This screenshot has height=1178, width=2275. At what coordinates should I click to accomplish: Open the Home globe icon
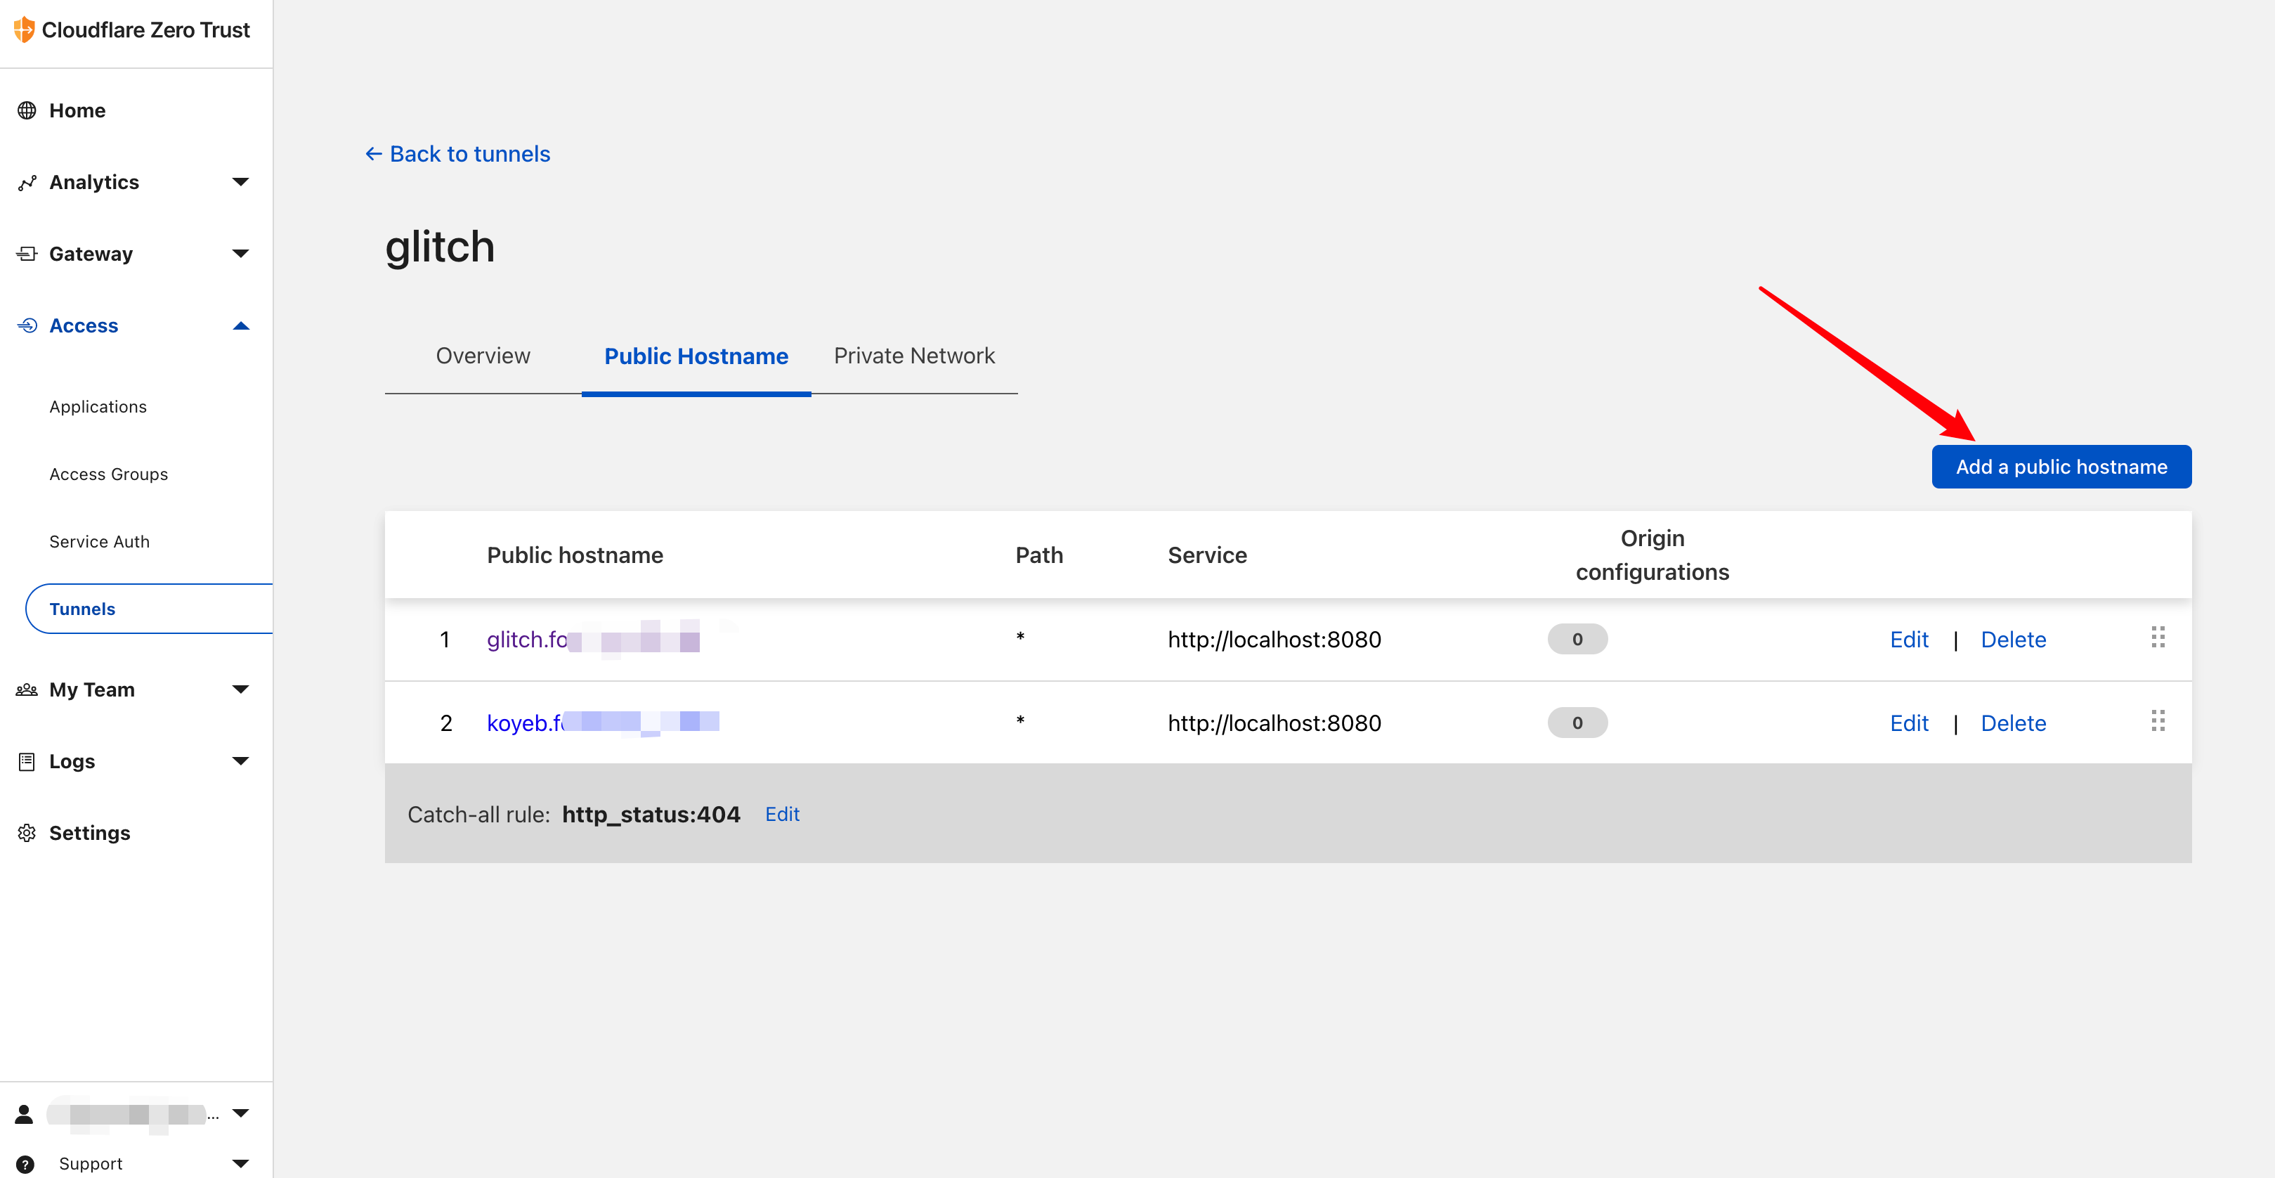[x=27, y=110]
